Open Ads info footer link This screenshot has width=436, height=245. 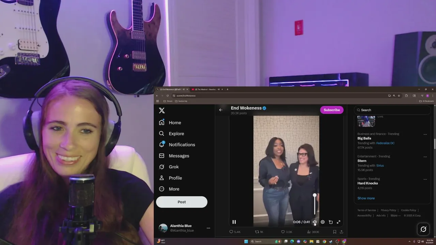tap(381, 215)
